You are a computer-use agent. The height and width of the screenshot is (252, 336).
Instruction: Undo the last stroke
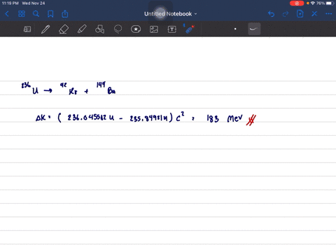(271, 14)
